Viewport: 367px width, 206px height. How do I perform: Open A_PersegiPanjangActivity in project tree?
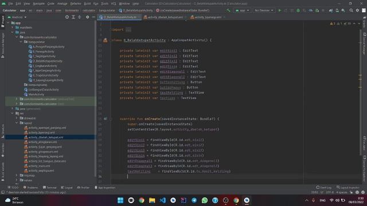pyautogui.click(x=48, y=47)
